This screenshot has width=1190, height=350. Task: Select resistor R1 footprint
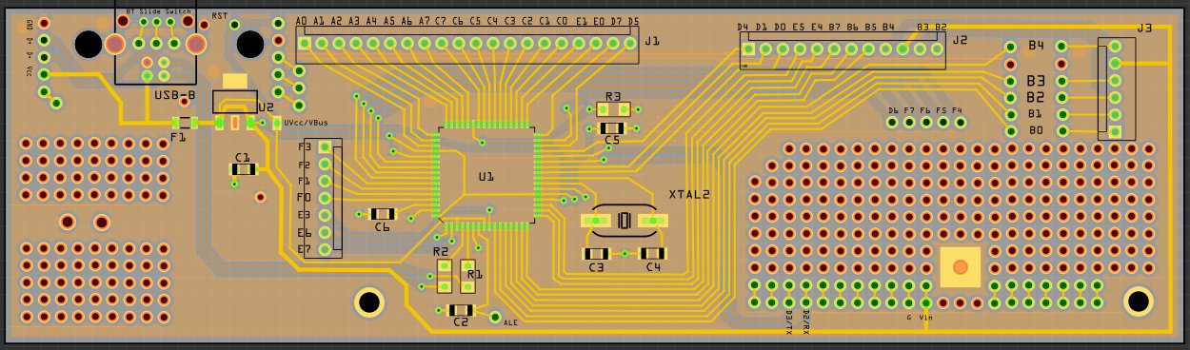point(468,276)
